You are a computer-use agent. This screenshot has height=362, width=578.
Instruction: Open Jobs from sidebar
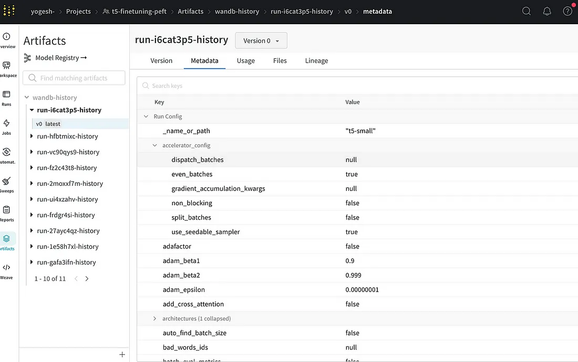[7, 127]
